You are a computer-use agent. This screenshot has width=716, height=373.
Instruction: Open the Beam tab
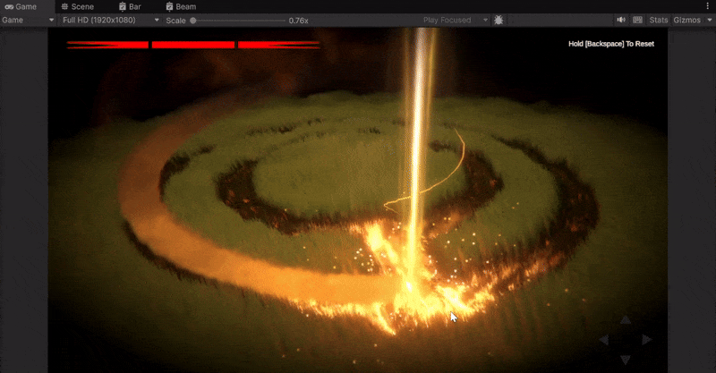181,6
